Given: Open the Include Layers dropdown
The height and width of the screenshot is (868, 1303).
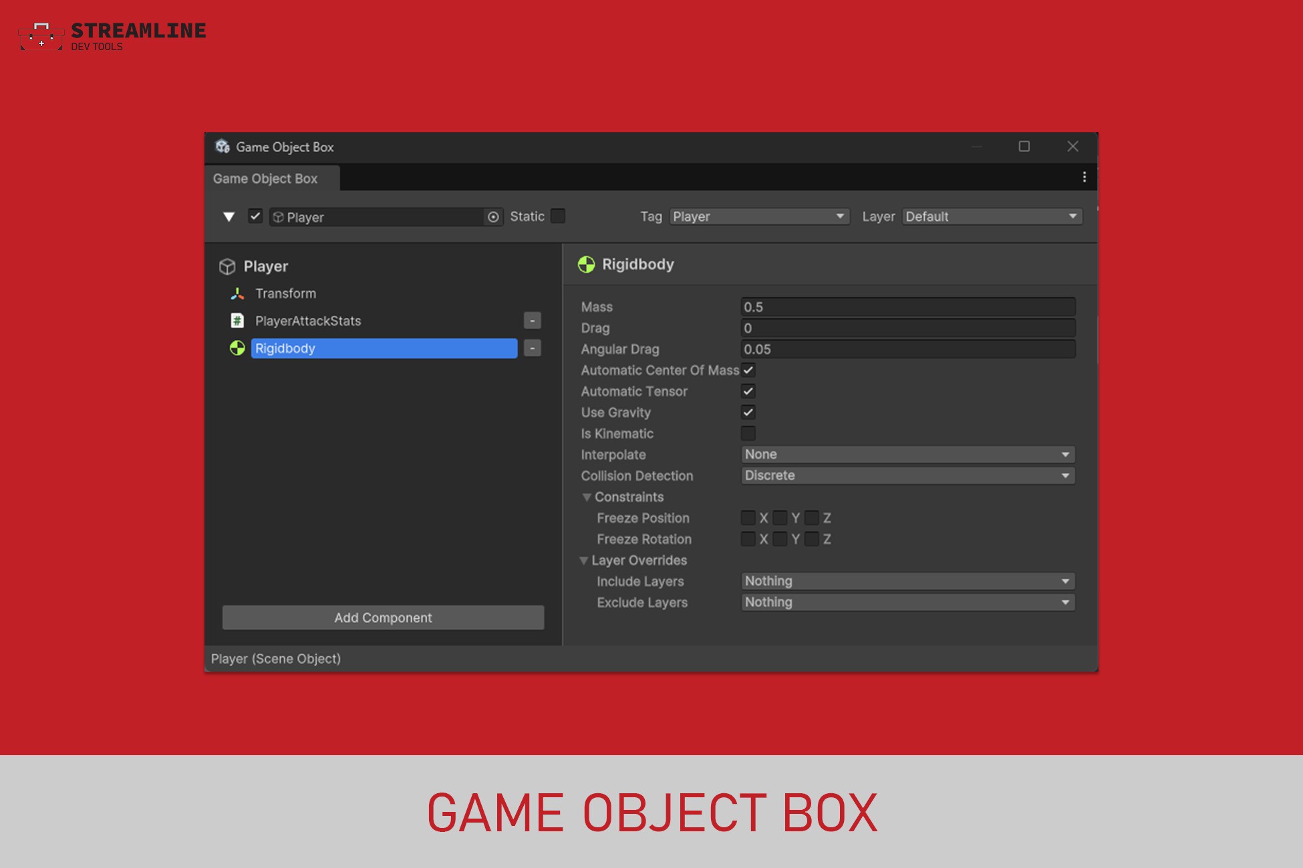Looking at the screenshot, I should 908,581.
